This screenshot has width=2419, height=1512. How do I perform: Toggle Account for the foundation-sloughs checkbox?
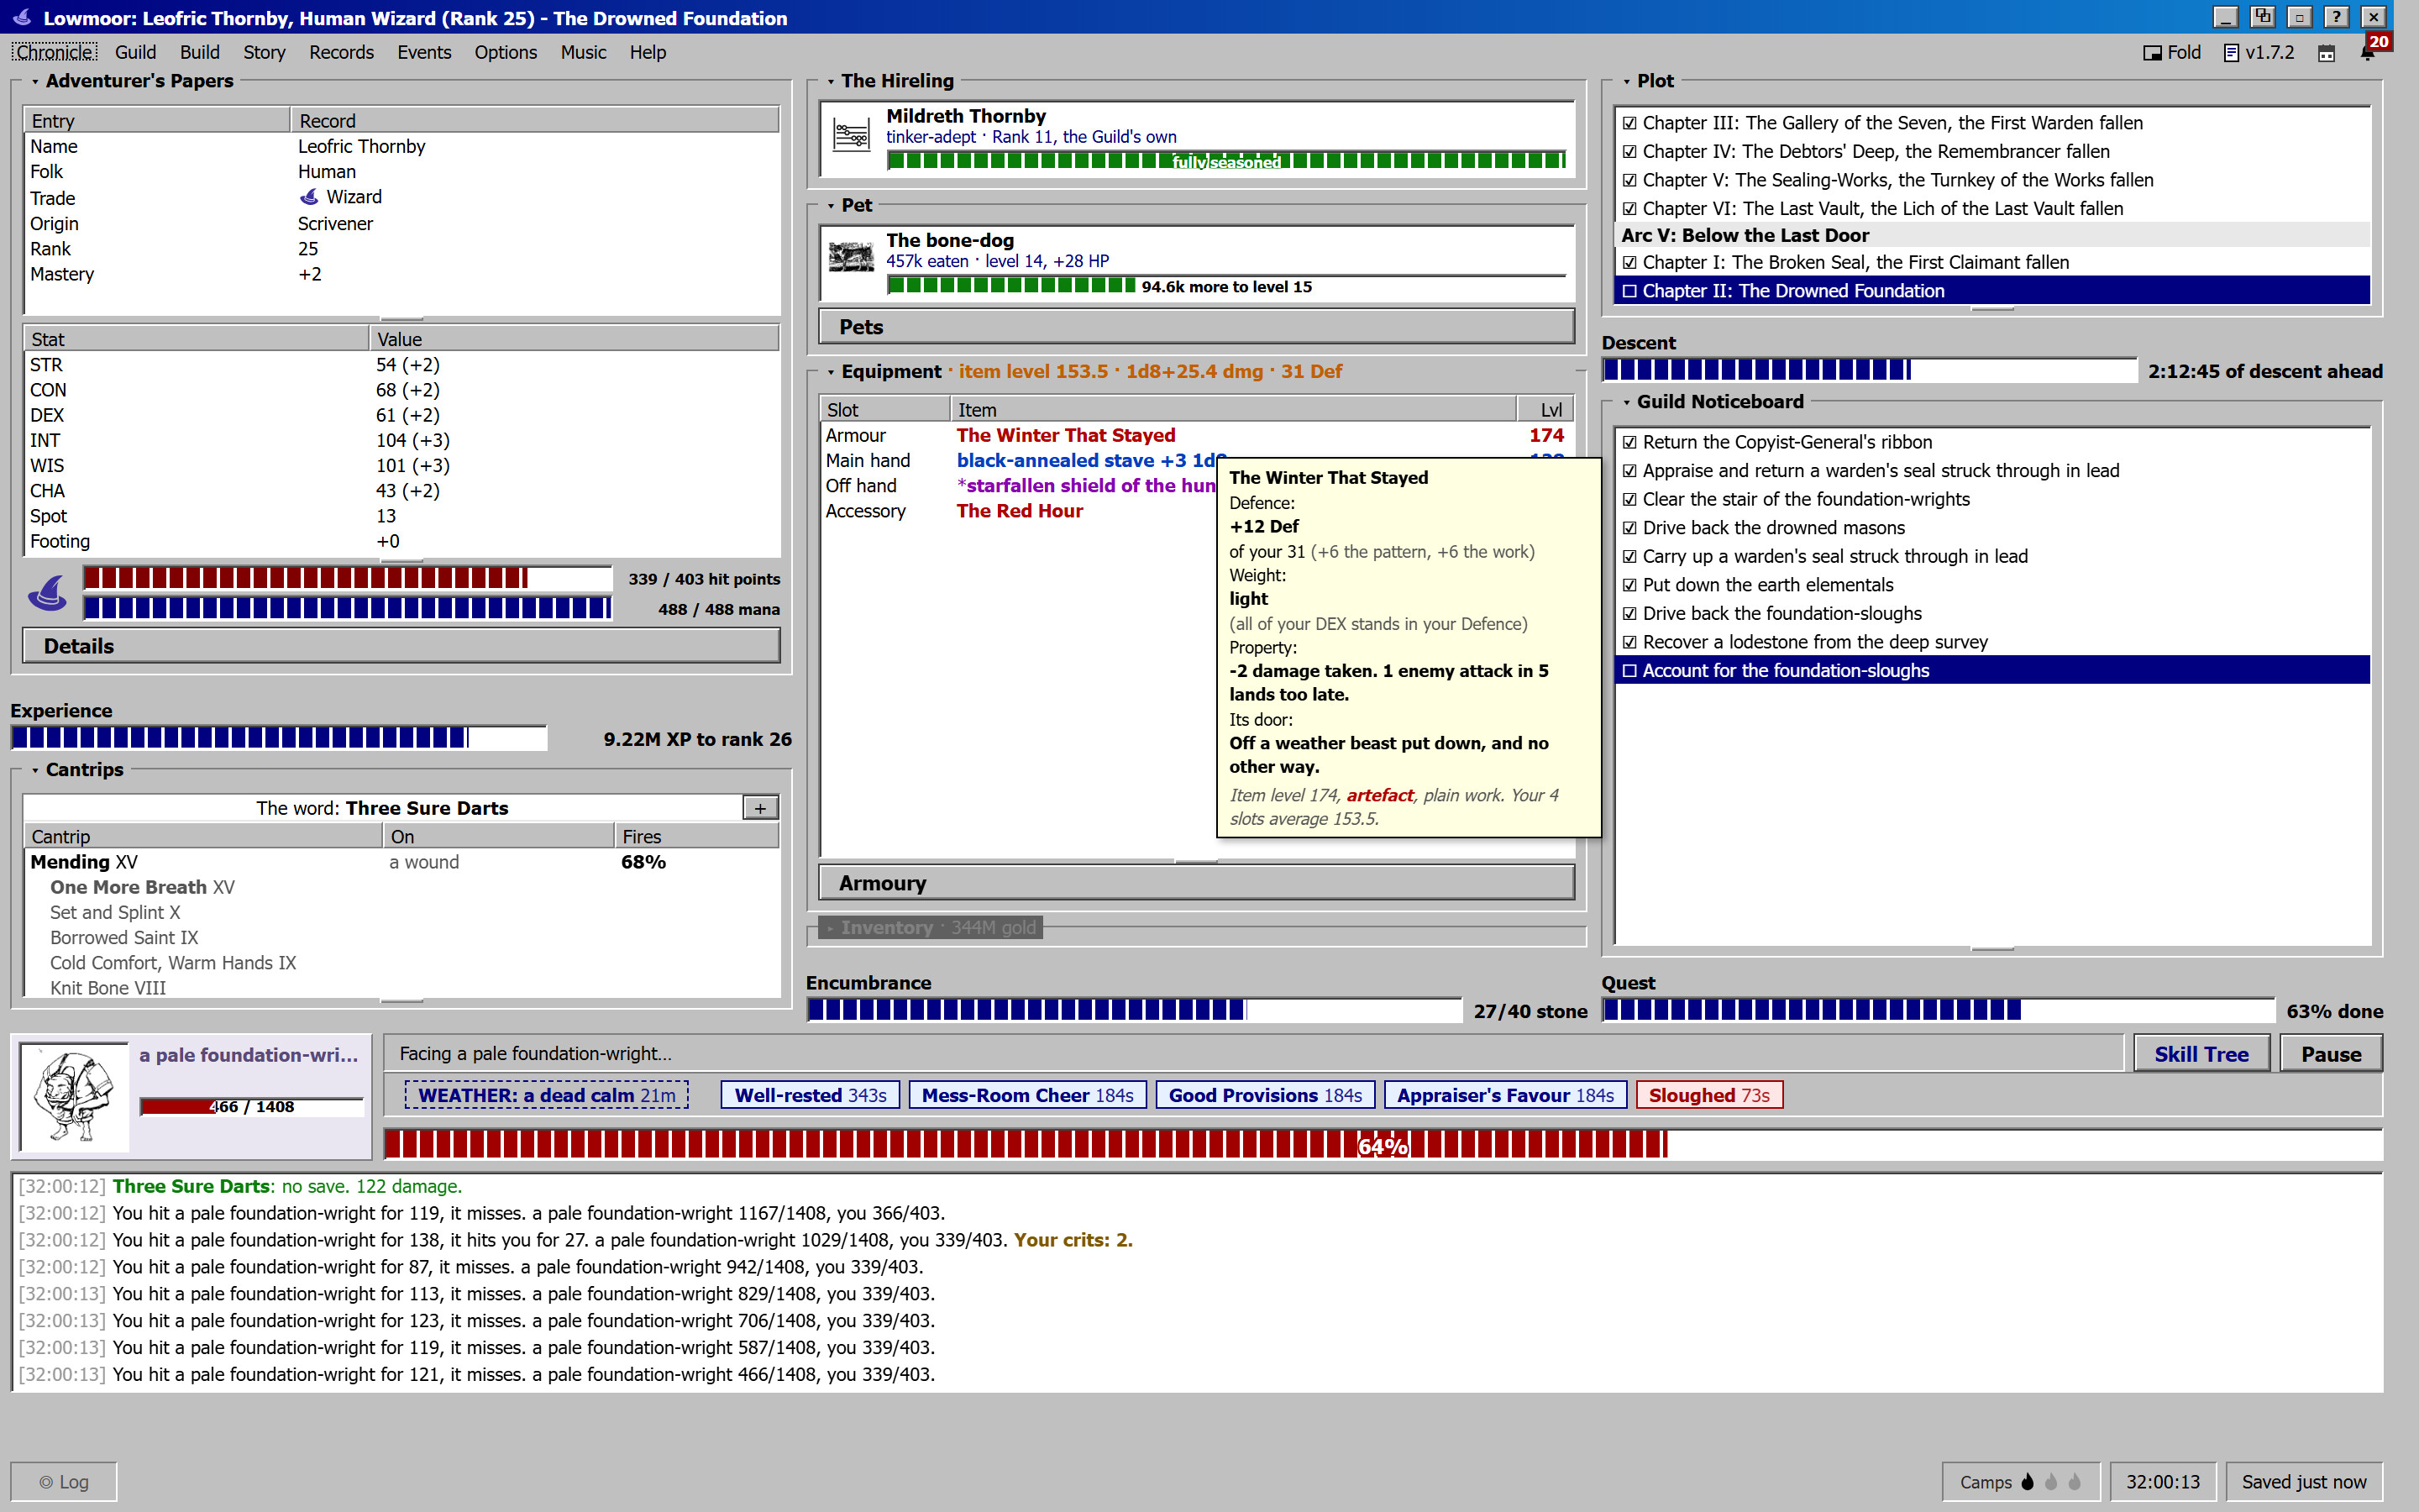1629,670
